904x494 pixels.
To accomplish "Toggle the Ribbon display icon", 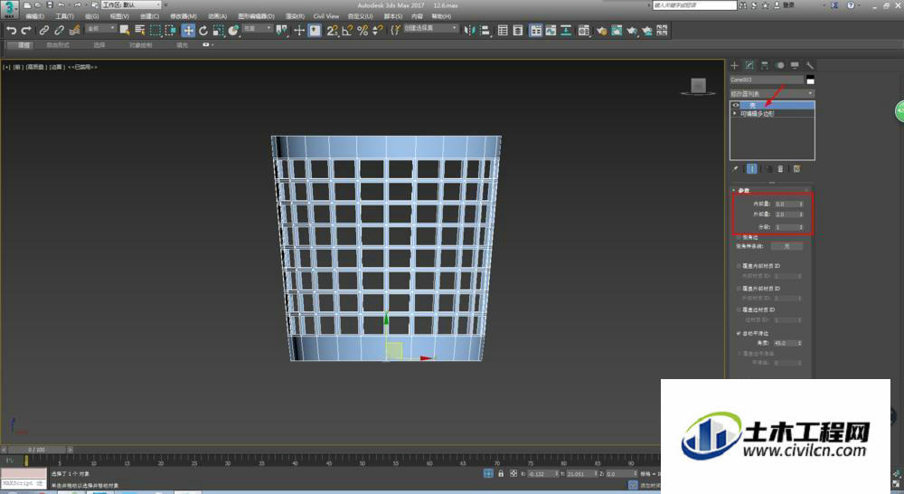I will [535, 31].
